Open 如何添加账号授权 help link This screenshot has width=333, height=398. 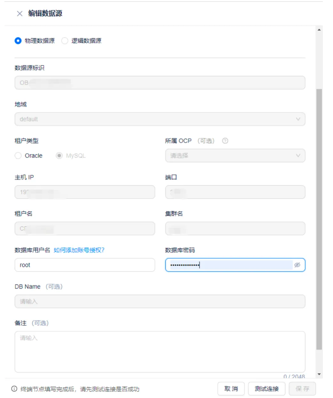tap(79, 250)
